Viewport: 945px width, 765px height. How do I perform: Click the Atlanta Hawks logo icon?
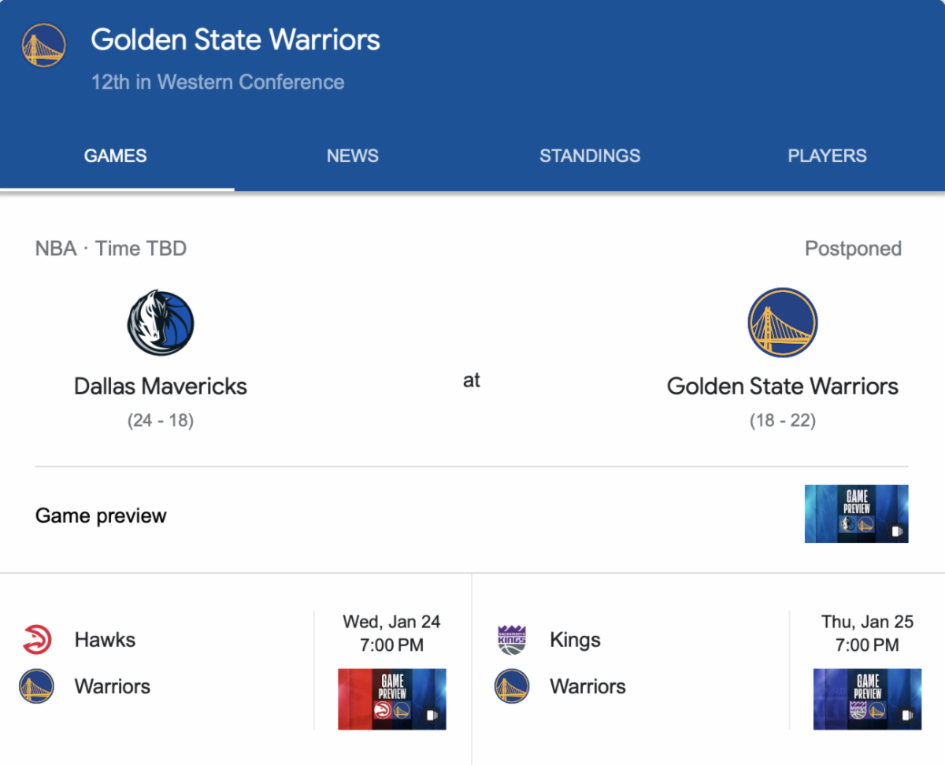pyautogui.click(x=36, y=639)
